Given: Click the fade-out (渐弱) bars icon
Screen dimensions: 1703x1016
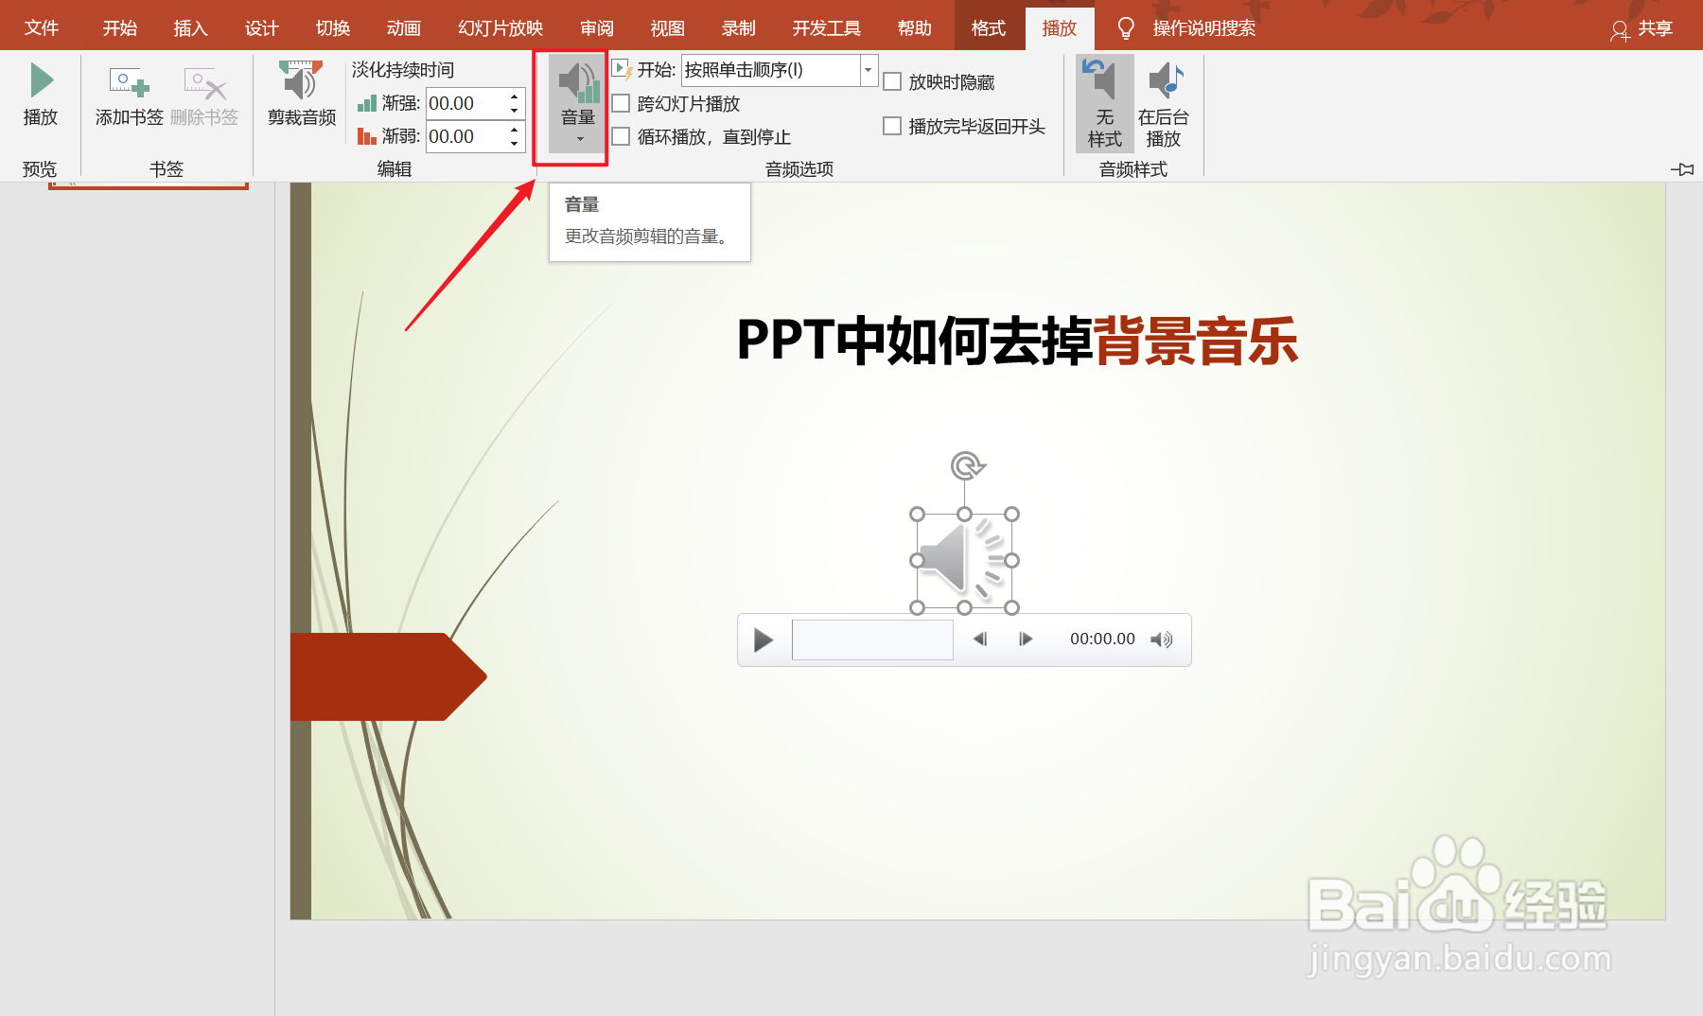Looking at the screenshot, I should pos(367,136).
